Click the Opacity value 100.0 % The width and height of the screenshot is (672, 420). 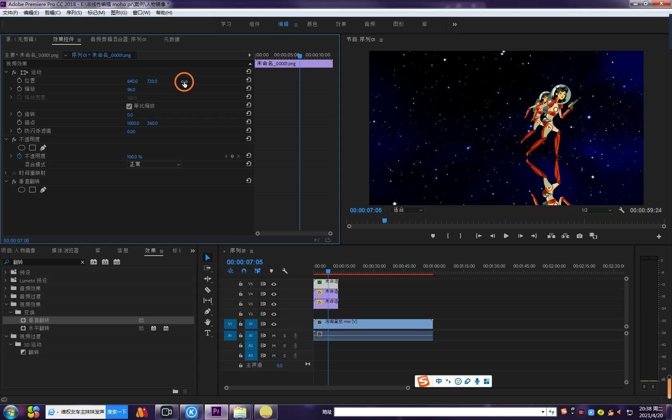(134, 157)
